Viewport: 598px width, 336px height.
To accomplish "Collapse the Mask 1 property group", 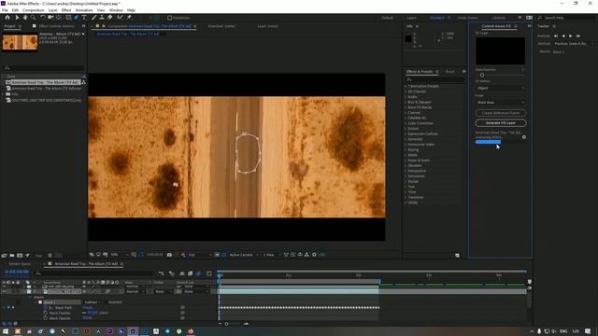I will pos(36,302).
